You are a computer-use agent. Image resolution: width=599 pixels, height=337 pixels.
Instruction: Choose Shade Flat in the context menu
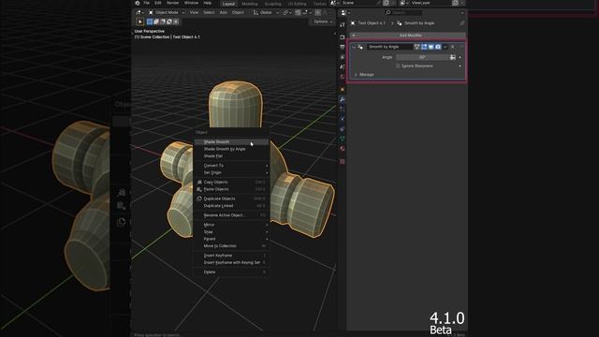pos(231,156)
